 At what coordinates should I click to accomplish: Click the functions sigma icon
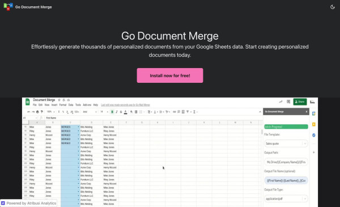[x=195, y=112]
